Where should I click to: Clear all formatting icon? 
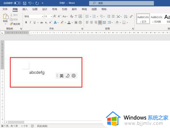(71, 16)
